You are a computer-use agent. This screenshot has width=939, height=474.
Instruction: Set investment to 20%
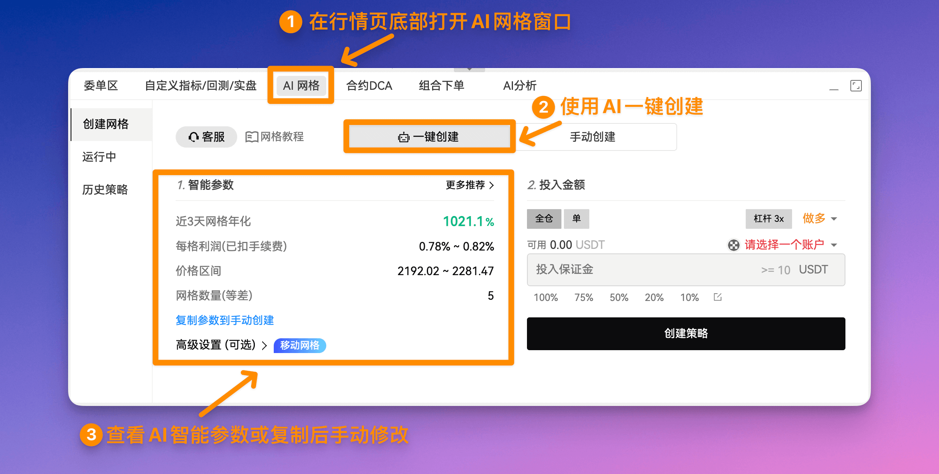click(x=654, y=297)
